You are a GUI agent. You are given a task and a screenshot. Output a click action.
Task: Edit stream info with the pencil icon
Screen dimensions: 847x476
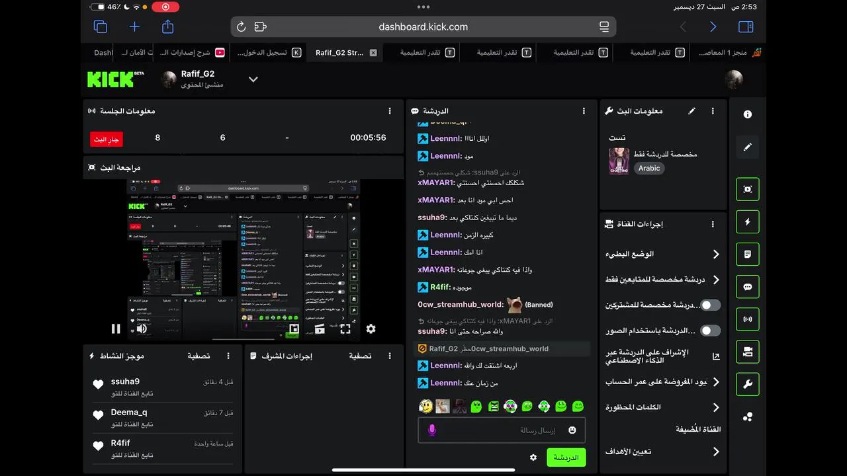692,111
